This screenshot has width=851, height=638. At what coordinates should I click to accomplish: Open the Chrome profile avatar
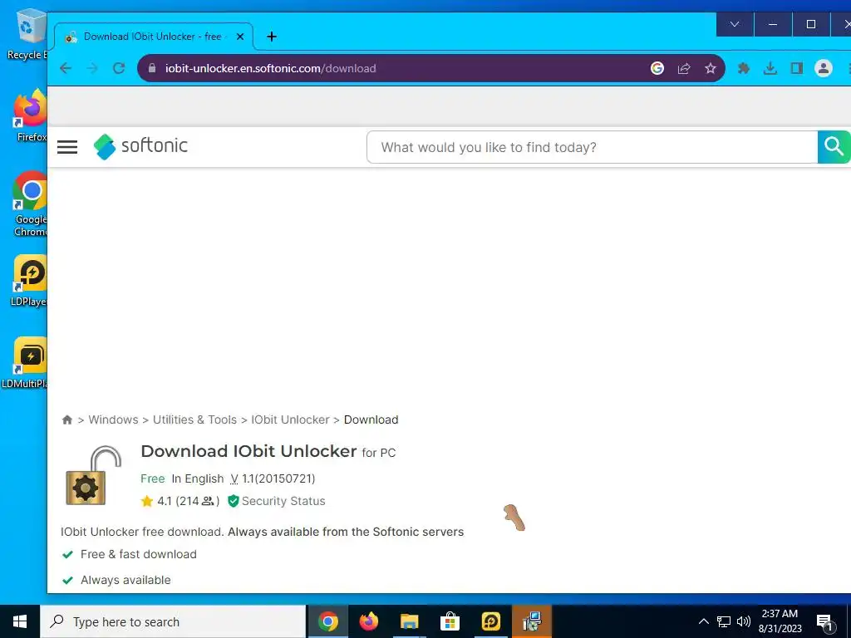point(824,68)
